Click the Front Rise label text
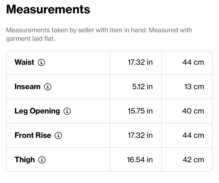Screen dimensions: 219x183 coord(33,135)
